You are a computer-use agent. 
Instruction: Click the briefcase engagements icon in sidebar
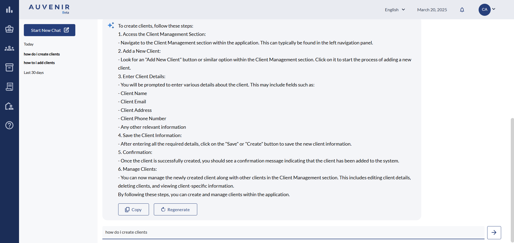click(x=9, y=29)
